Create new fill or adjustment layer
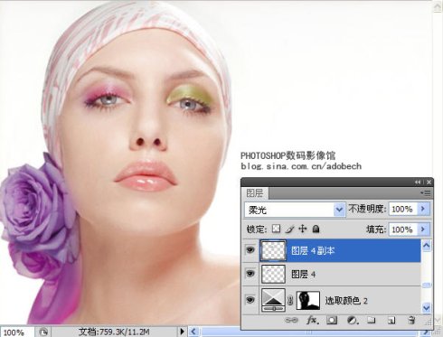Viewport: 443px width, 337px height. pos(352,320)
